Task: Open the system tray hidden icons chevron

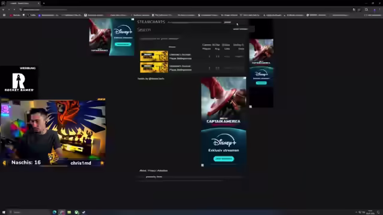Action: tap(356, 213)
